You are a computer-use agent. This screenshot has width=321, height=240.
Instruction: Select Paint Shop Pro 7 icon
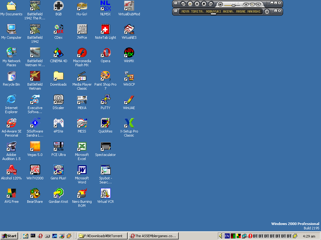coord(105,81)
